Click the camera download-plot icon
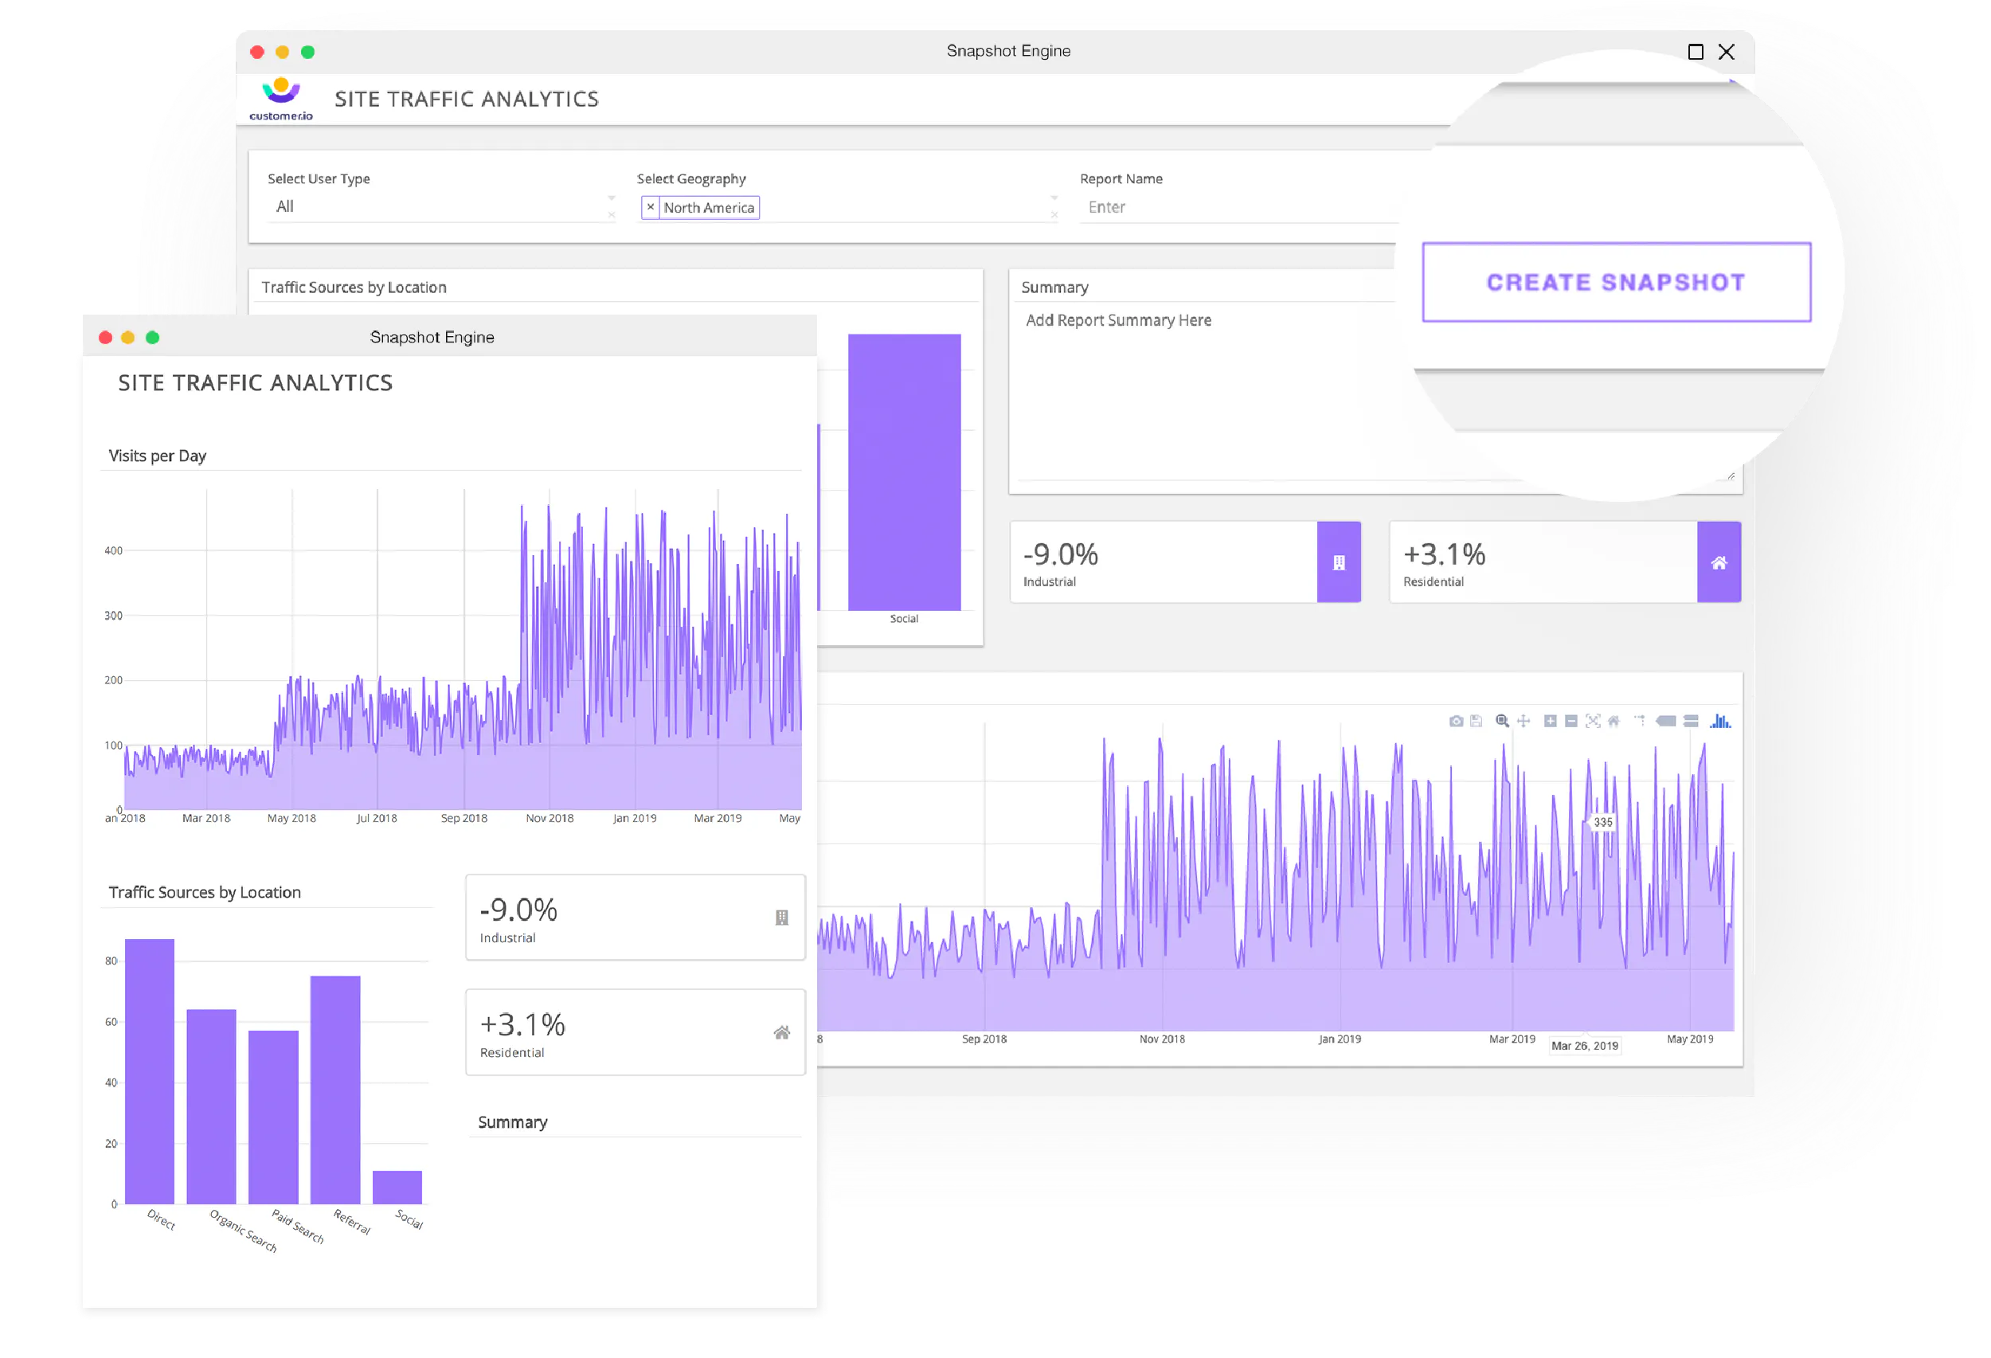The width and height of the screenshot is (1991, 1358). 1456,722
